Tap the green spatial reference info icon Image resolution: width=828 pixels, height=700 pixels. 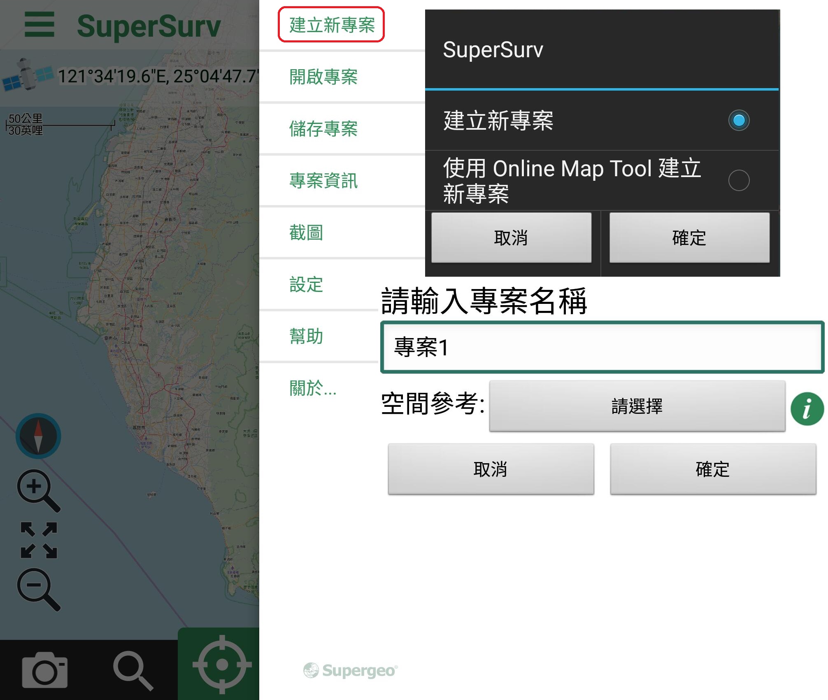(807, 408)
